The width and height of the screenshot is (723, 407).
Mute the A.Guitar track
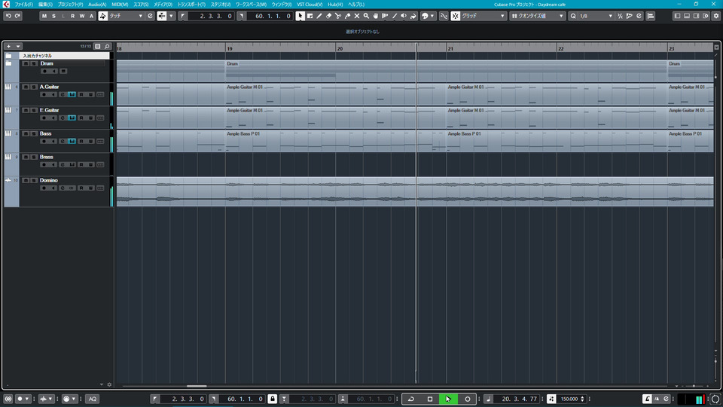coord(26,87)
